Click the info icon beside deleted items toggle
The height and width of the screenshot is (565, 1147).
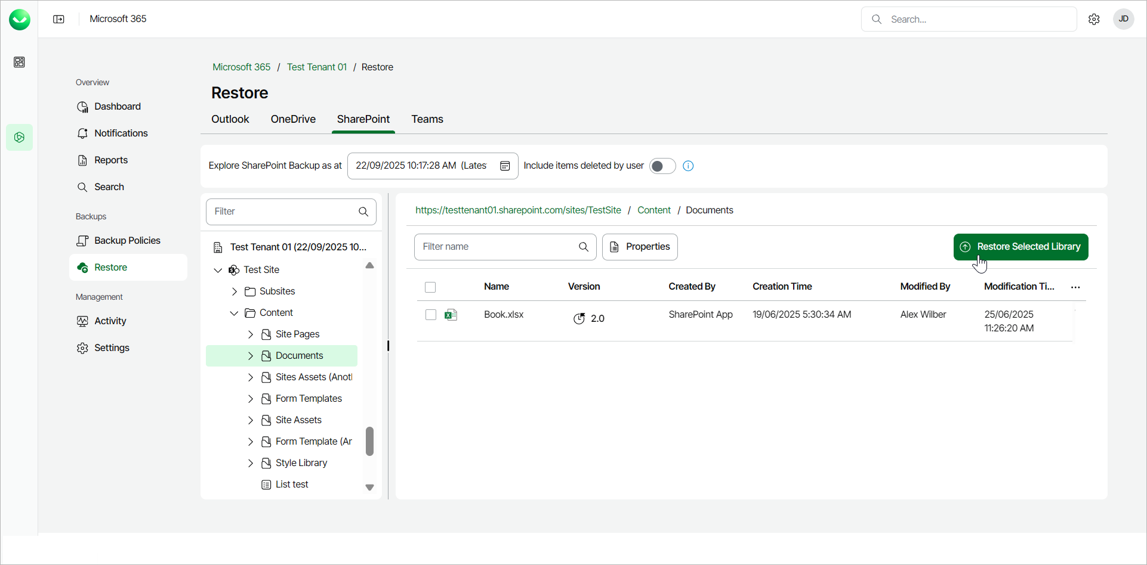[688, 166]
